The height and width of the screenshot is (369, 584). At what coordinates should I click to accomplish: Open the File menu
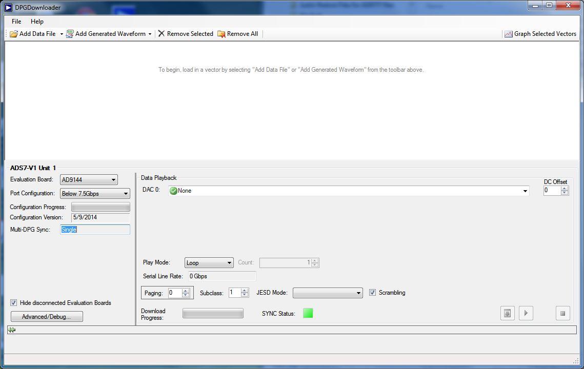click(16, 21)
